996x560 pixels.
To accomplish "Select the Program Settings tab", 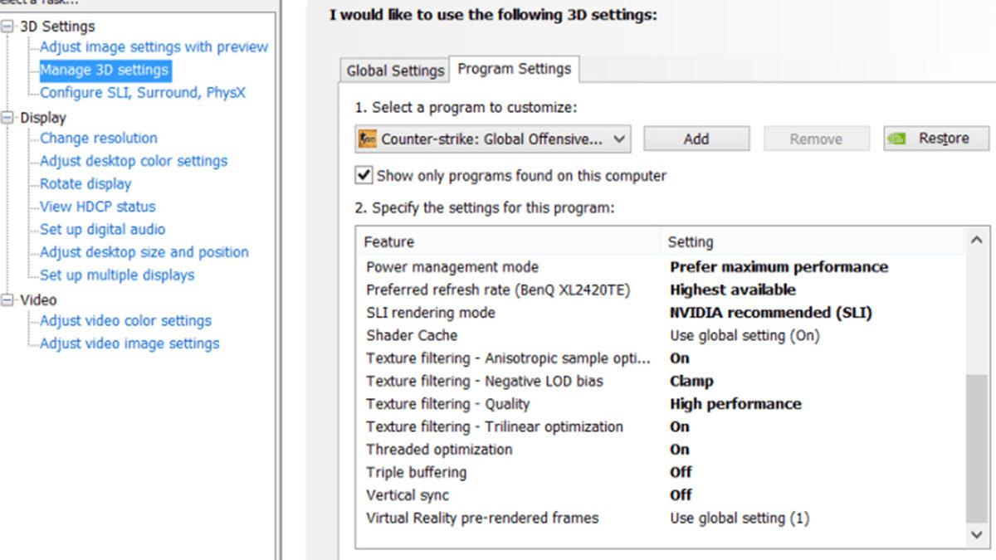I will (x=514, y=69).
